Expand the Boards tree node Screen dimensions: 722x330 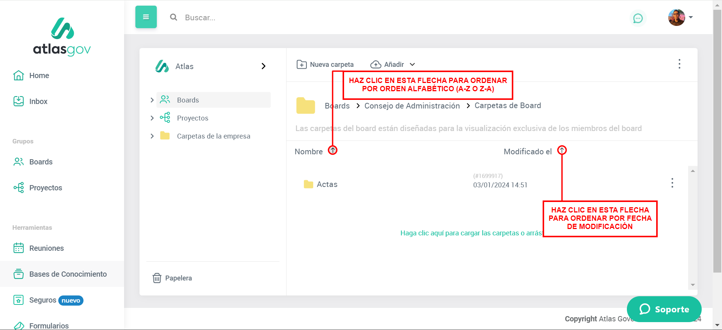tap(152, 100)
